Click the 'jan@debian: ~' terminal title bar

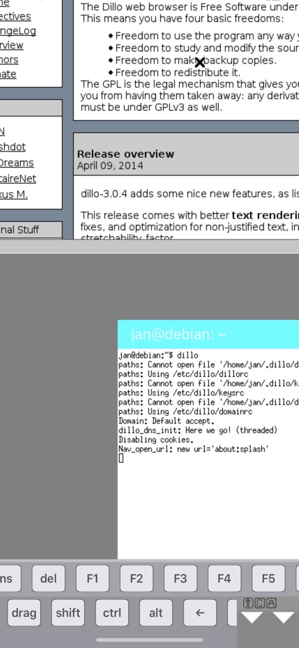208,334
